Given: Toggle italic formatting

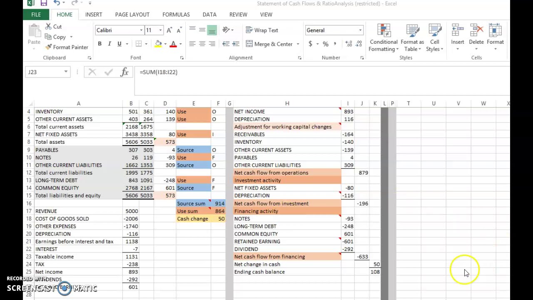Looking at the screenshot, I should coord(109,44).
